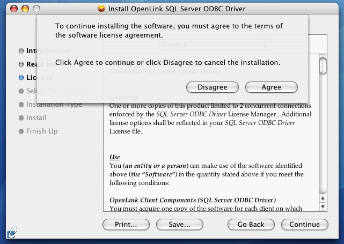Click the Agree button
The width and height of the screenshot is (344, 244).
point(272,87)
